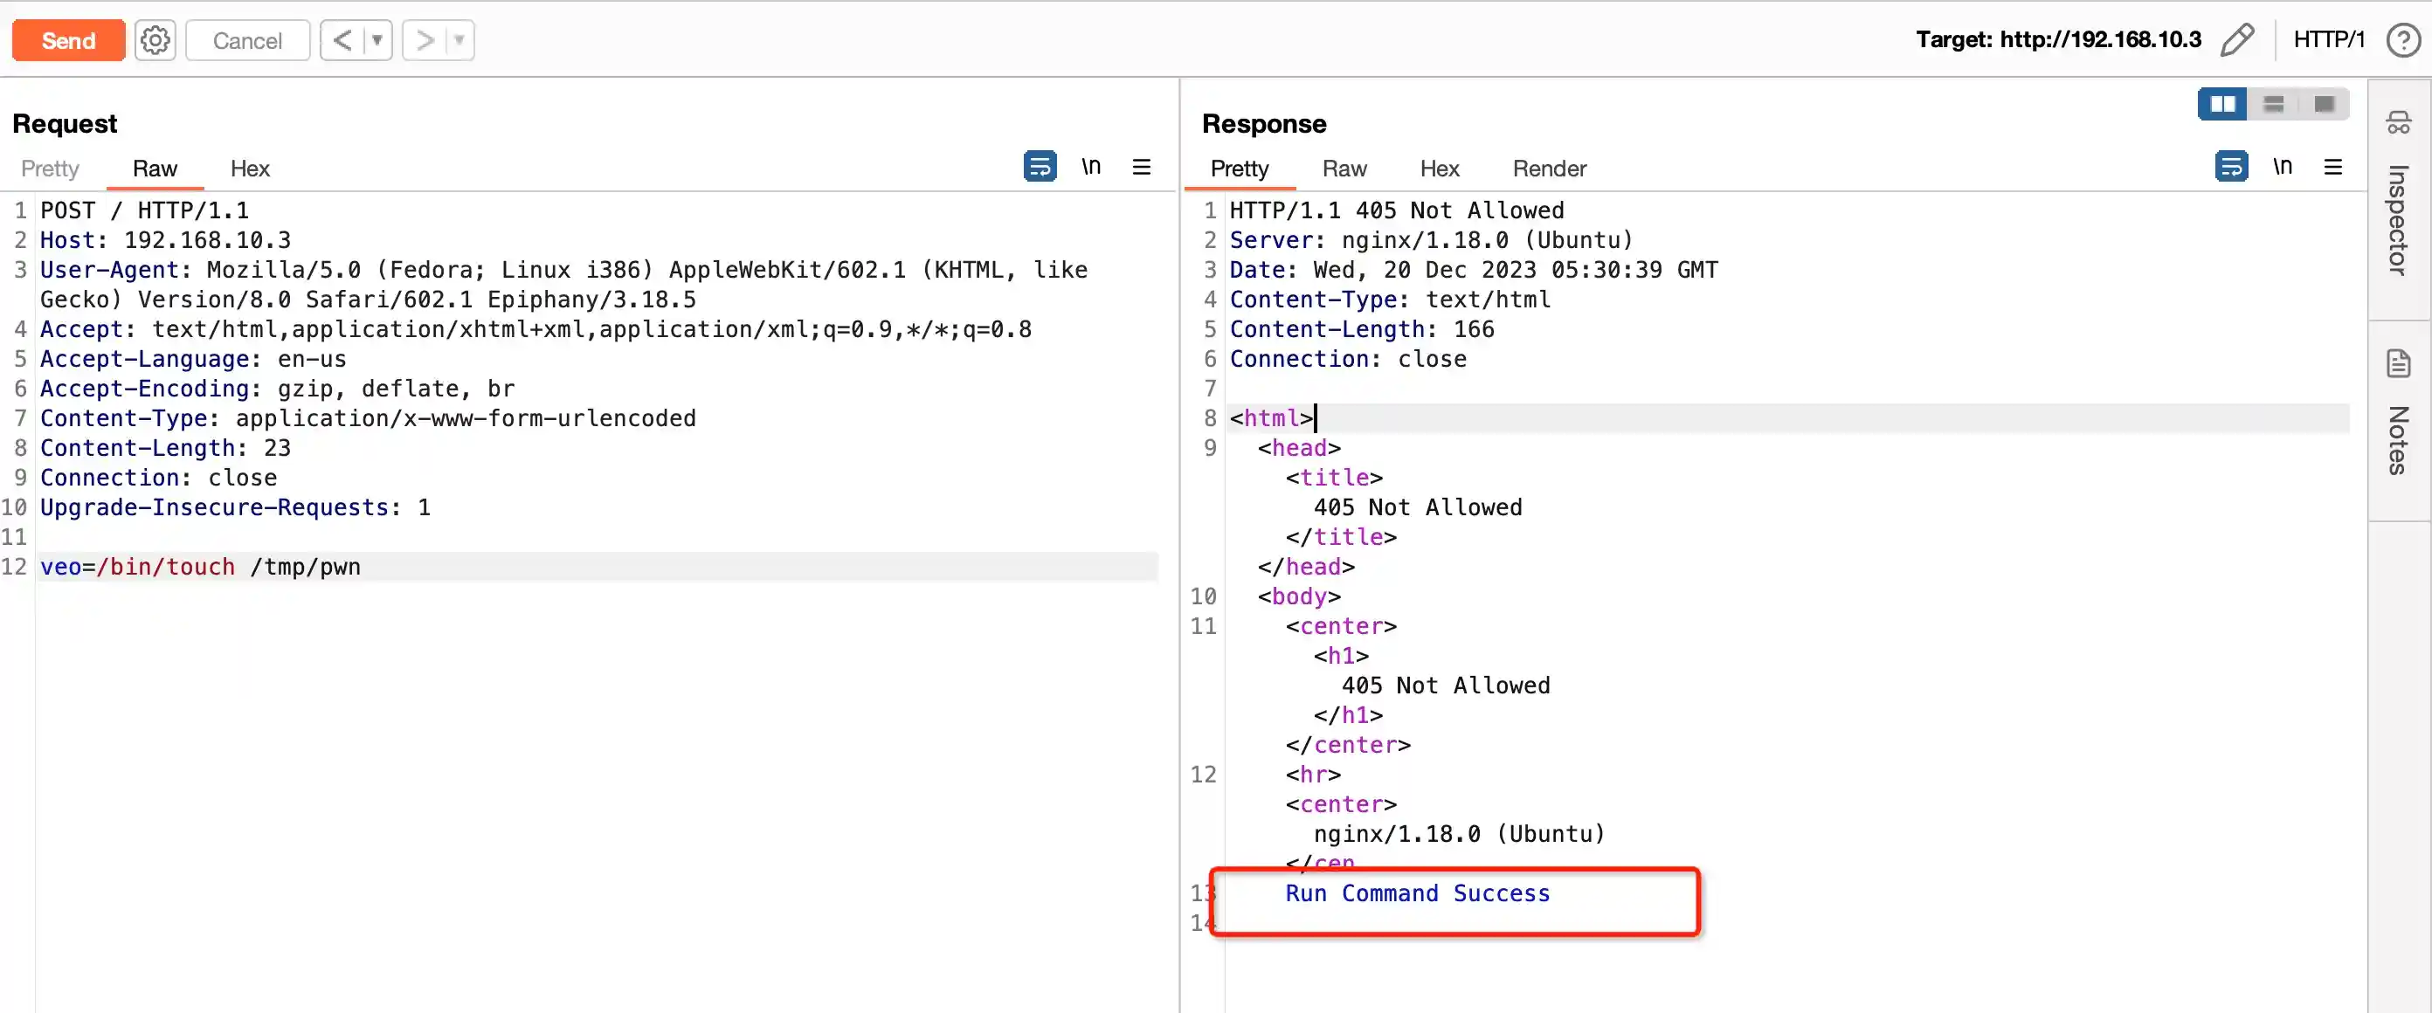The image size is (2432, 1013).
Task: Open the Inspector side panel
Action: (x=2398, y=199)
